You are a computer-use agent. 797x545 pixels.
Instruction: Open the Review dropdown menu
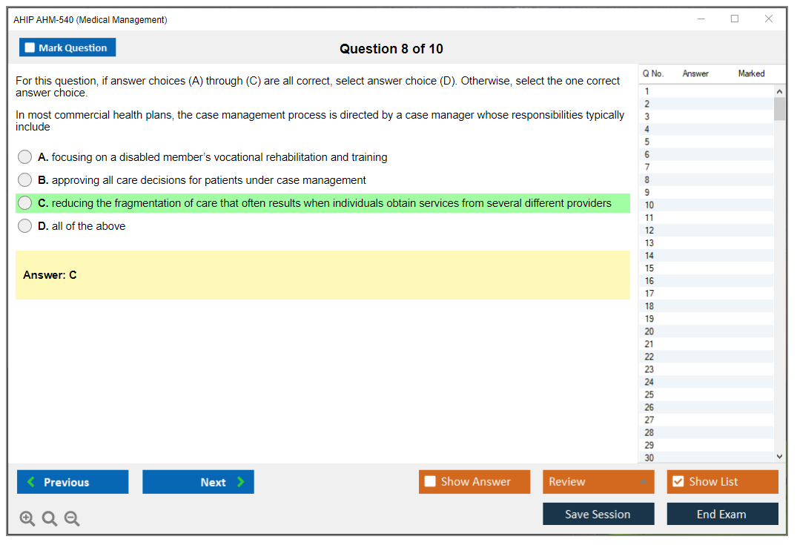(x=598, y=482)
